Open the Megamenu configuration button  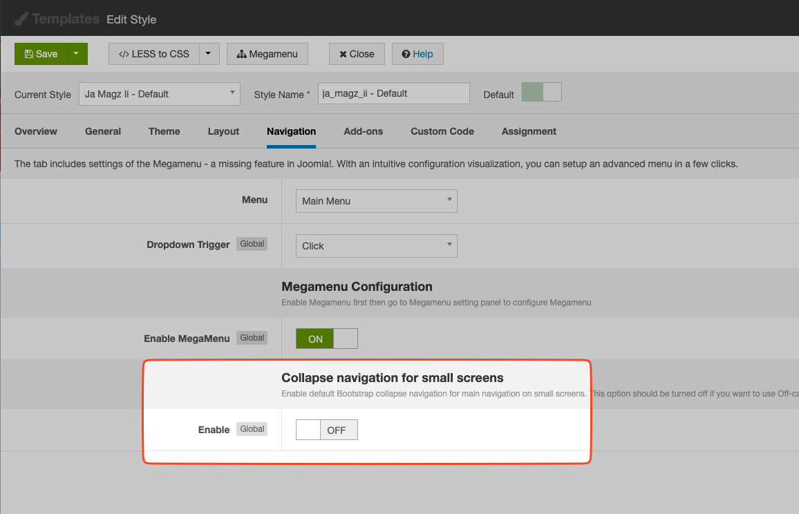[x=267, y=54]
